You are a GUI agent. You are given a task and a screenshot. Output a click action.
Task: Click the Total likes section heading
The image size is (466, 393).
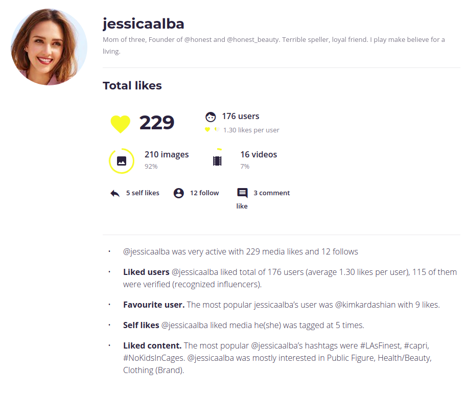[132, 86]
